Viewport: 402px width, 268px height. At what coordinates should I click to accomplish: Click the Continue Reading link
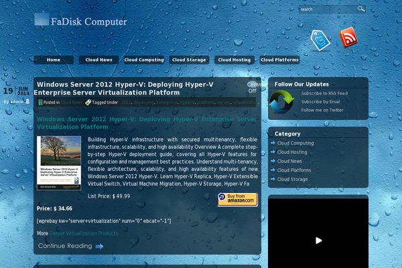click(x=65, y=246)
